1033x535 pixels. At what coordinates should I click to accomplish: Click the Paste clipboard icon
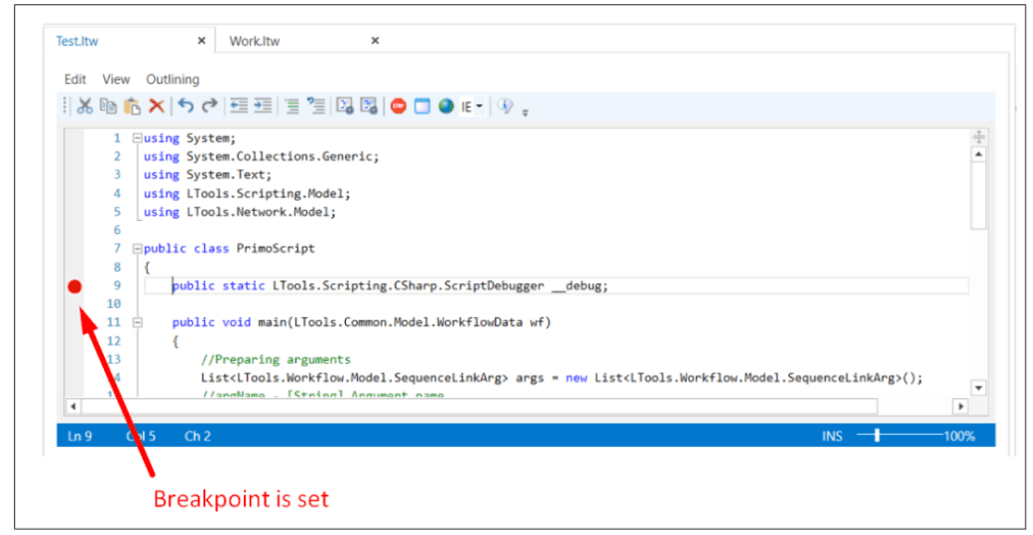[132, 107]
